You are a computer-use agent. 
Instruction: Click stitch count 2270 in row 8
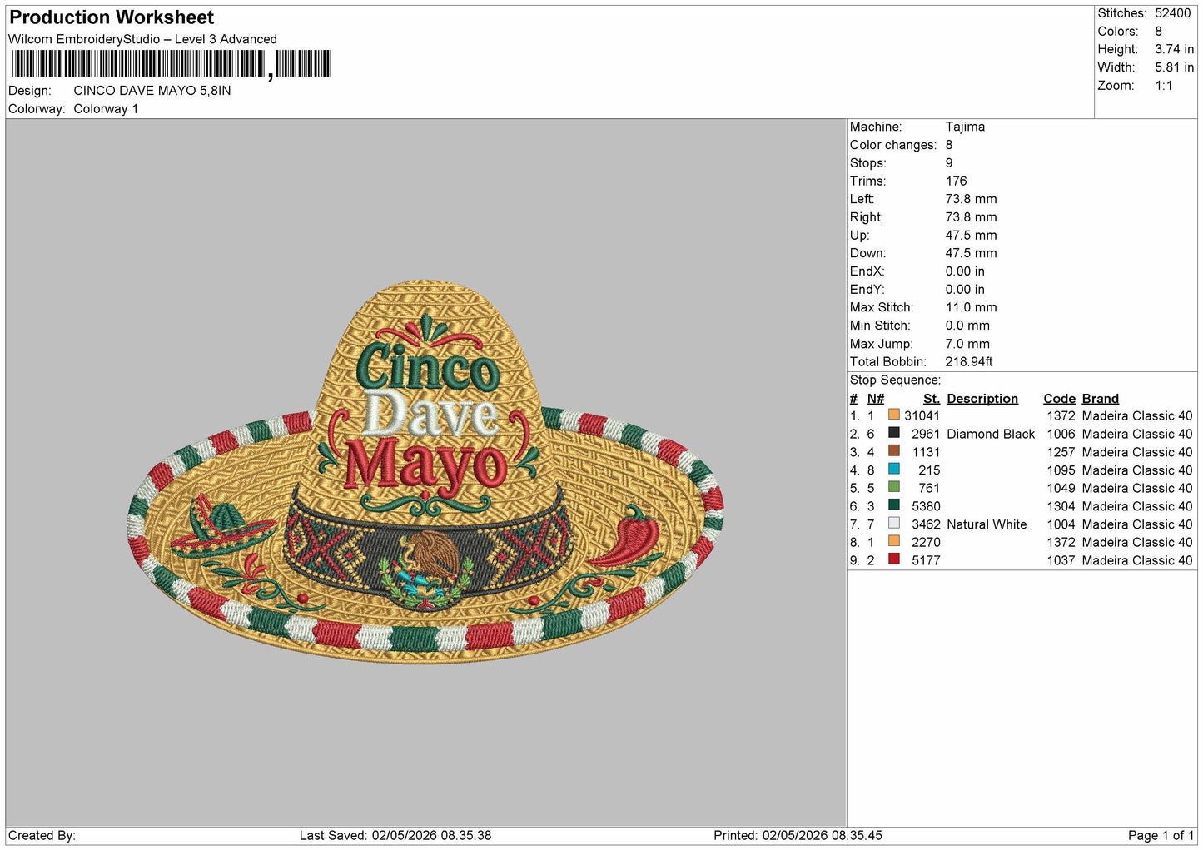coord(926,543)
